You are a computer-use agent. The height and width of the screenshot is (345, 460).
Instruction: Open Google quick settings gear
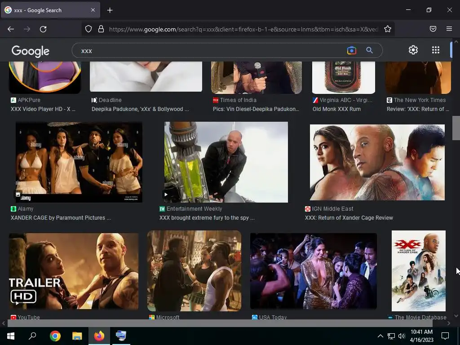click(x=413, y=50)
